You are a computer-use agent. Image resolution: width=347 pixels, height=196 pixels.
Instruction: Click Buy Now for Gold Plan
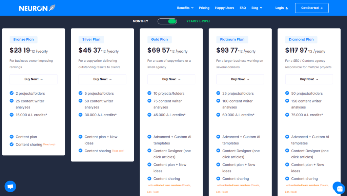pyautogui.click(x=171, y=79)
